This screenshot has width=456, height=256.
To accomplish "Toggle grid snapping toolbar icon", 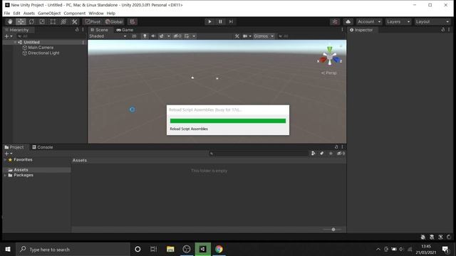I will pyautogui.click(x=133, y=22).
